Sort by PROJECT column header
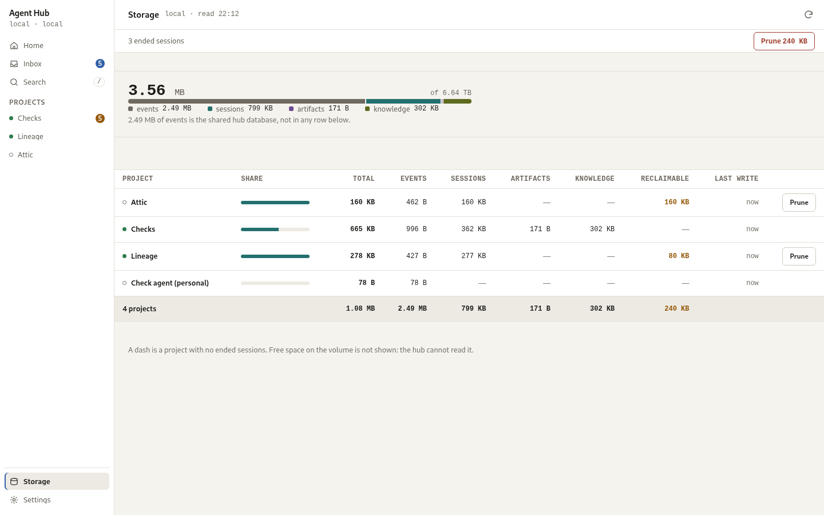The height and width of the screenshot is (515, 824). pos(138,179)
